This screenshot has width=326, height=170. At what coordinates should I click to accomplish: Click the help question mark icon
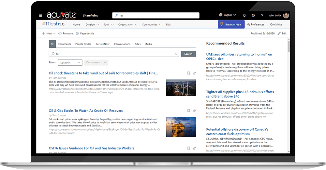pyautogui.click(x=262, y=15)
